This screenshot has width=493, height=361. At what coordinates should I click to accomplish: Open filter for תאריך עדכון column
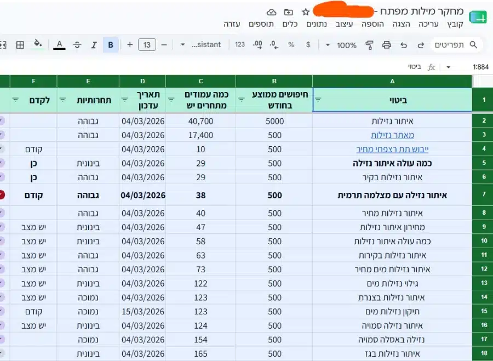pos(124,100)
